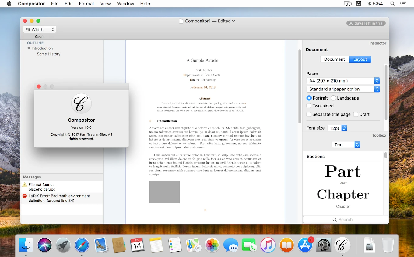414x257 pixels.
Task: Select the LaTeX Error bad math message
Action: tap(62, 198)
